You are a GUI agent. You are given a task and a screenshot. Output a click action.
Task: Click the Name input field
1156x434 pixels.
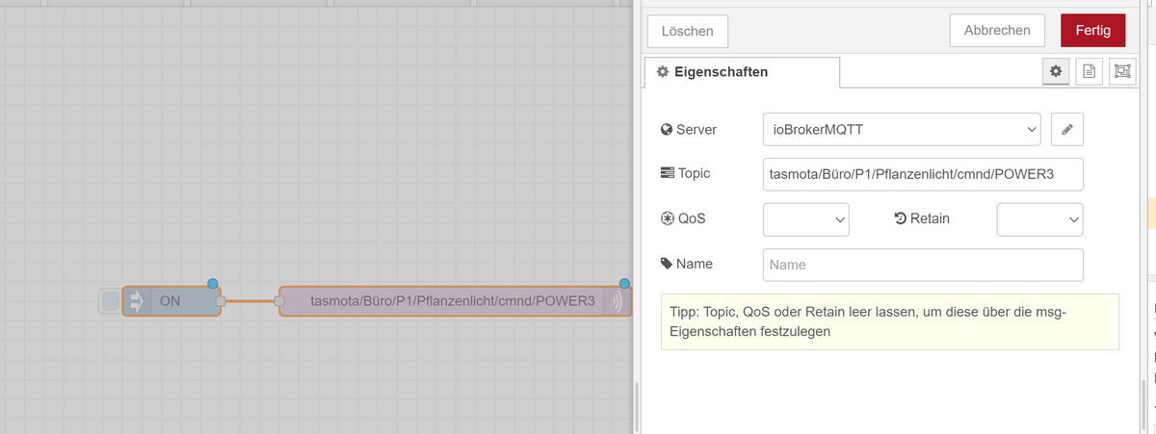923,265
